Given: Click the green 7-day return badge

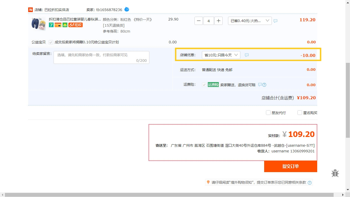Looking at the screenshot, I should 51,25.
